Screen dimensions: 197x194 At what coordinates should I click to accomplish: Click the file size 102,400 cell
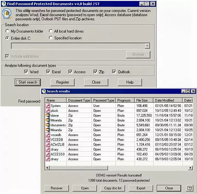(x=142, y=154)
